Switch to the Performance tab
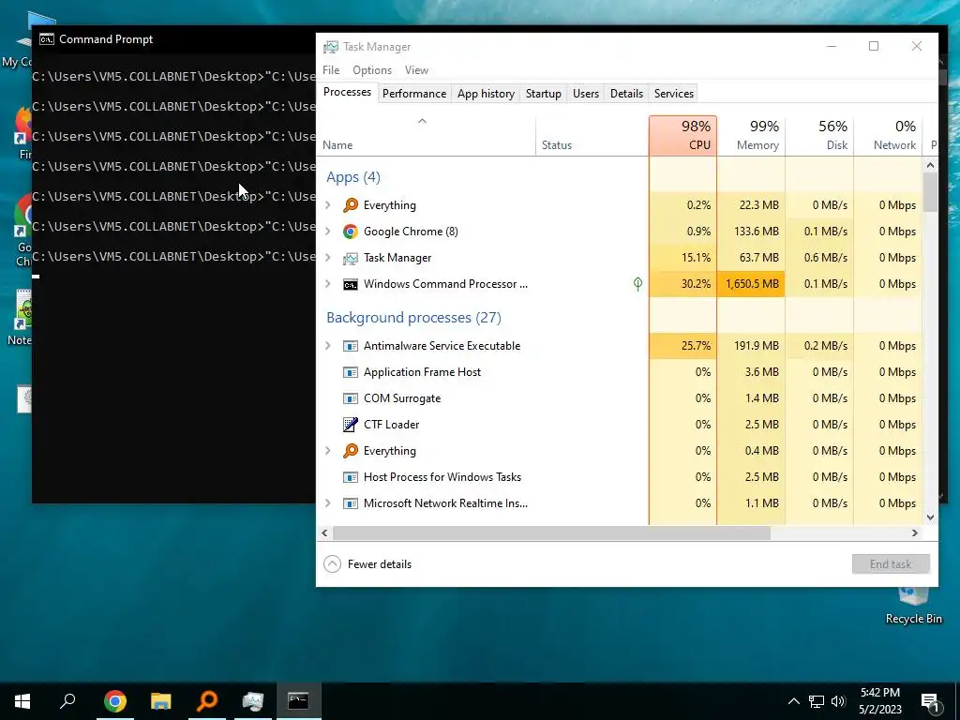The height and width of the screenshot is (720, 960). 414,94
